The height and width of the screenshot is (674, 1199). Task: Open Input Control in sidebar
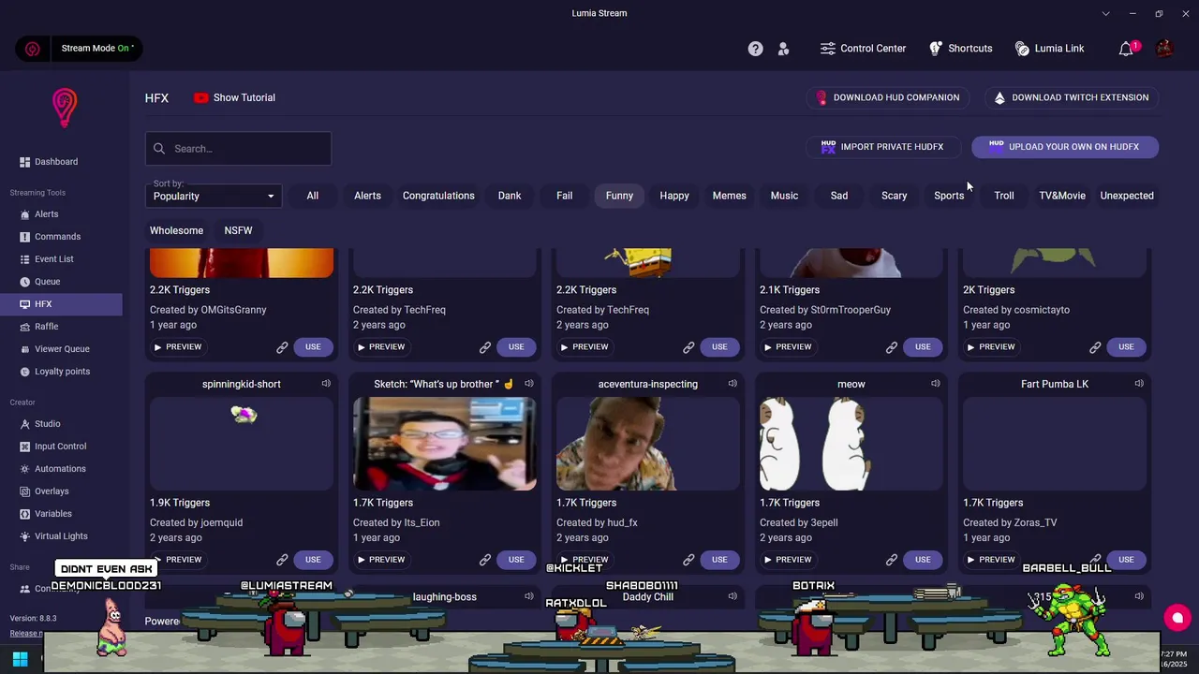[x=61, y=447]
